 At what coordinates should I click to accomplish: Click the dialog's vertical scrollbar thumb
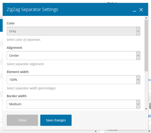pos(146,46)
